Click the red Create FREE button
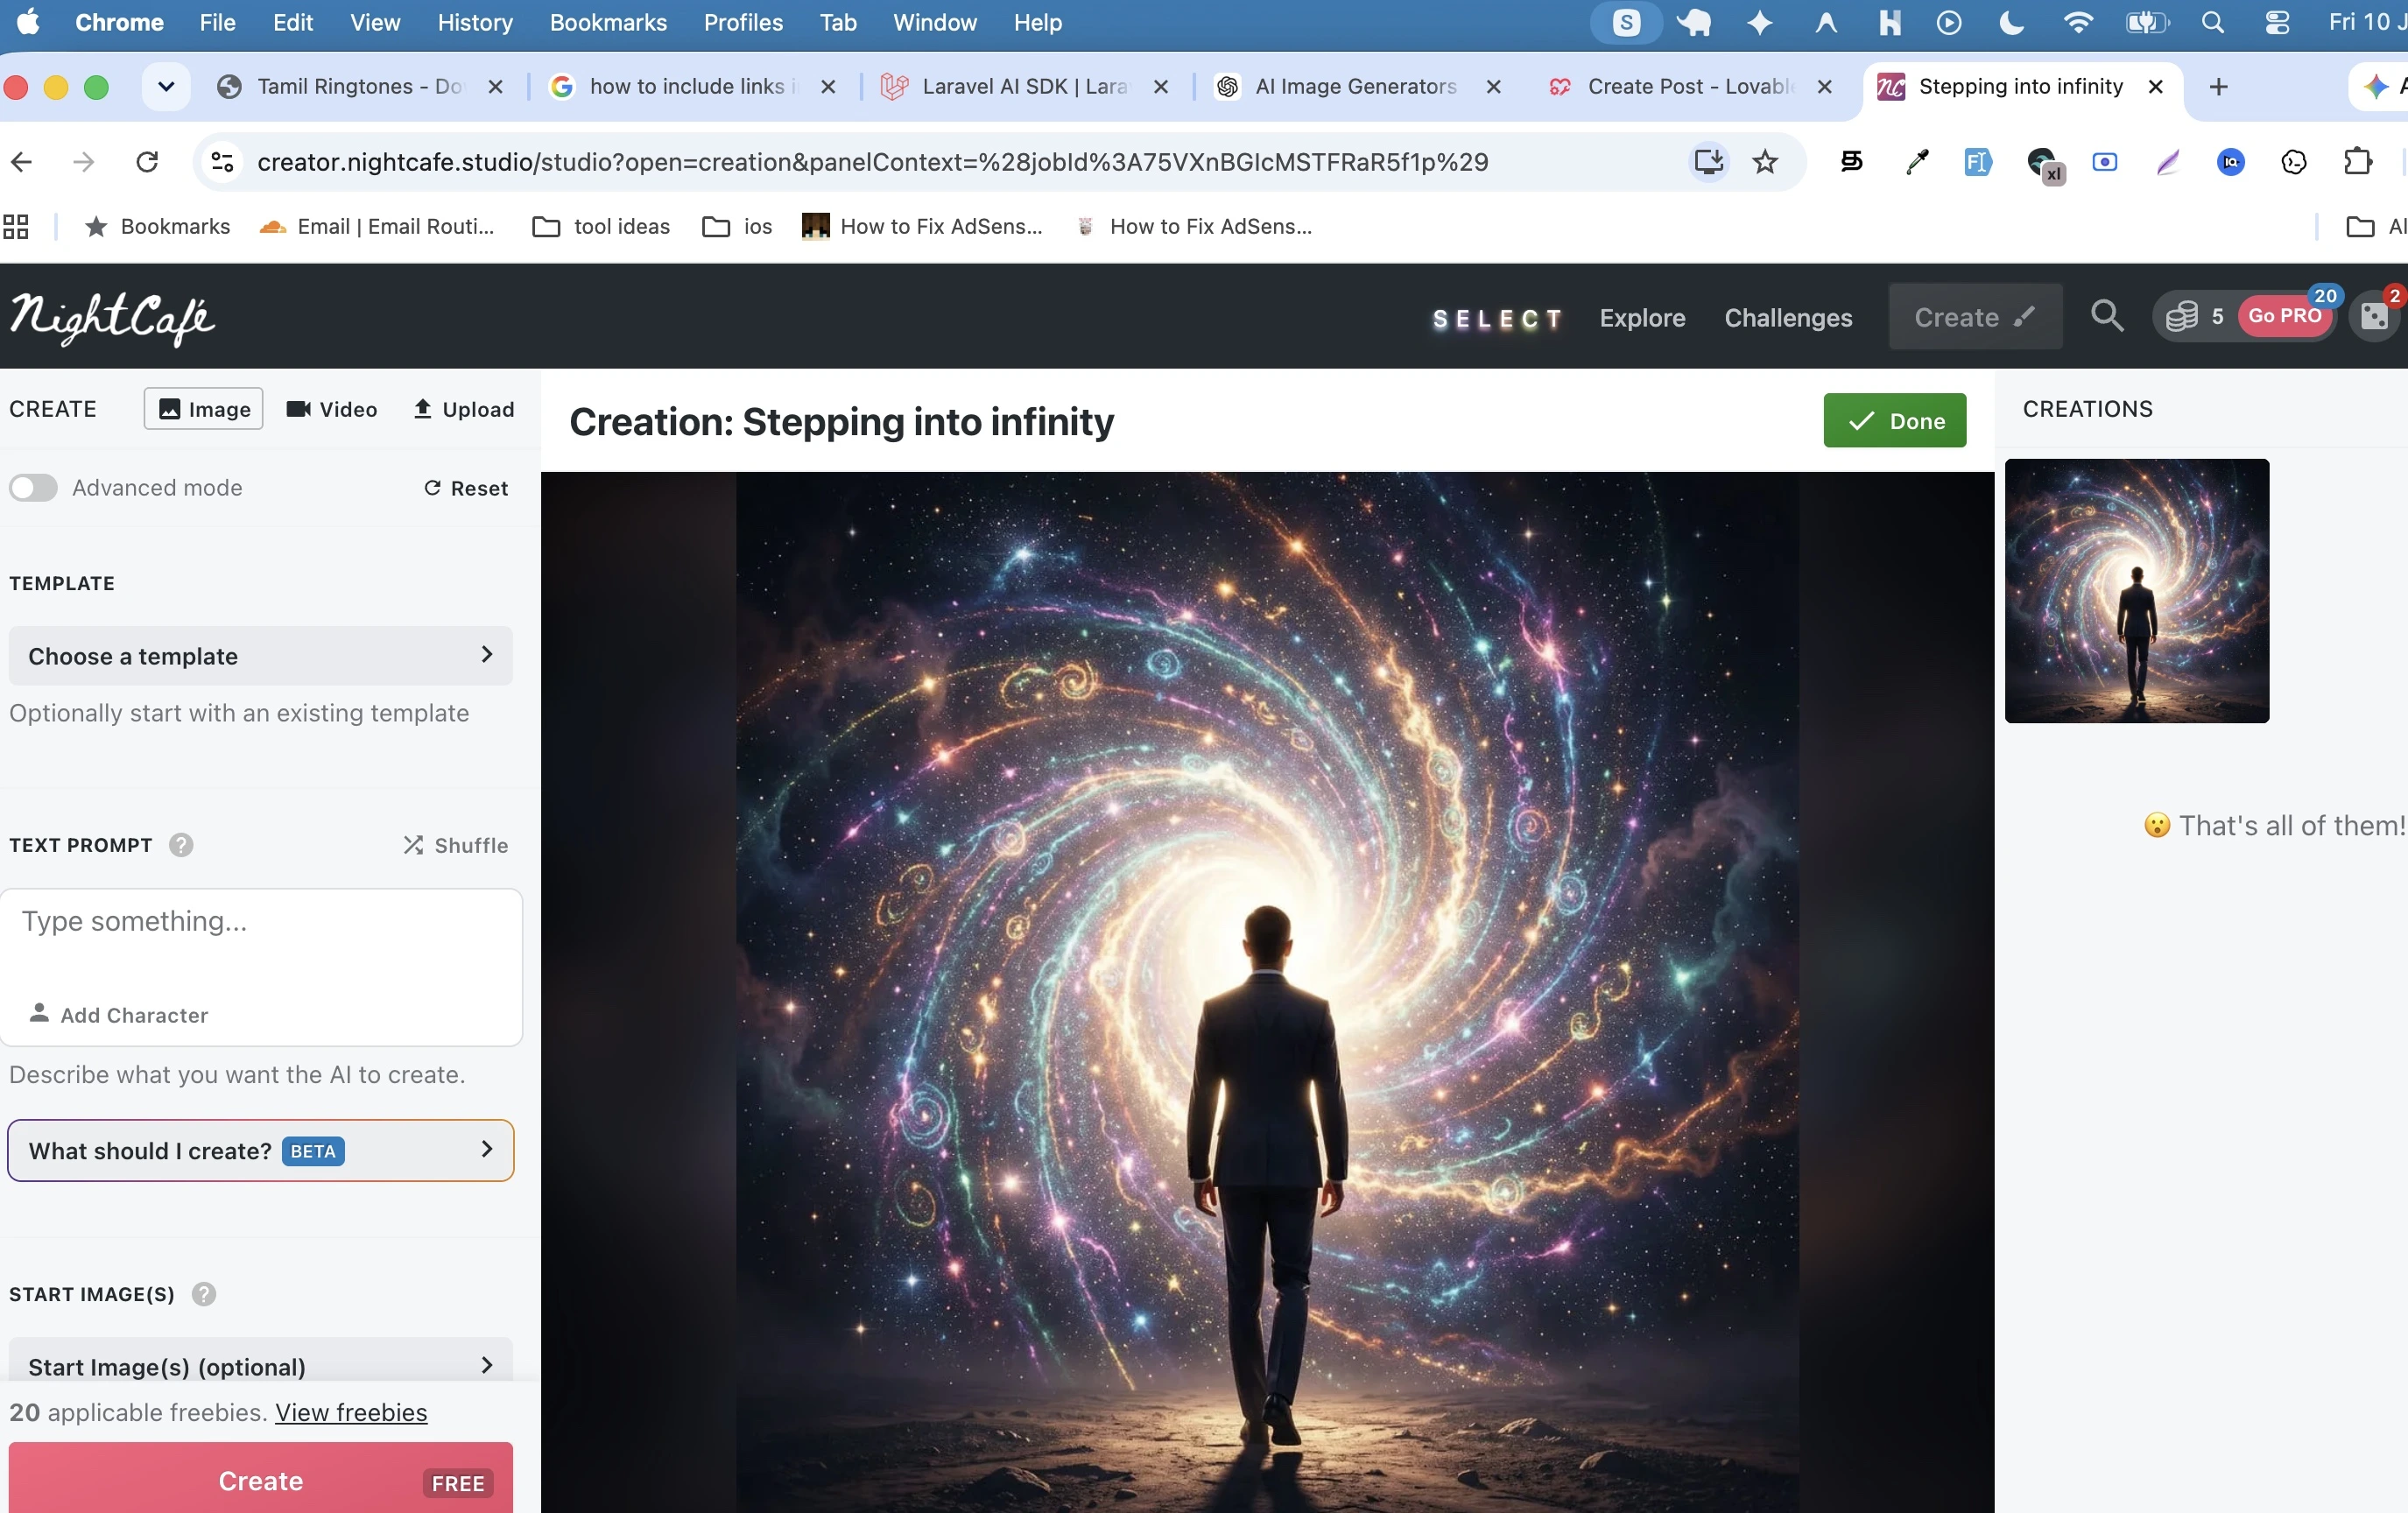This screenshot has height=1513, width=2408. click(260, 1478)
